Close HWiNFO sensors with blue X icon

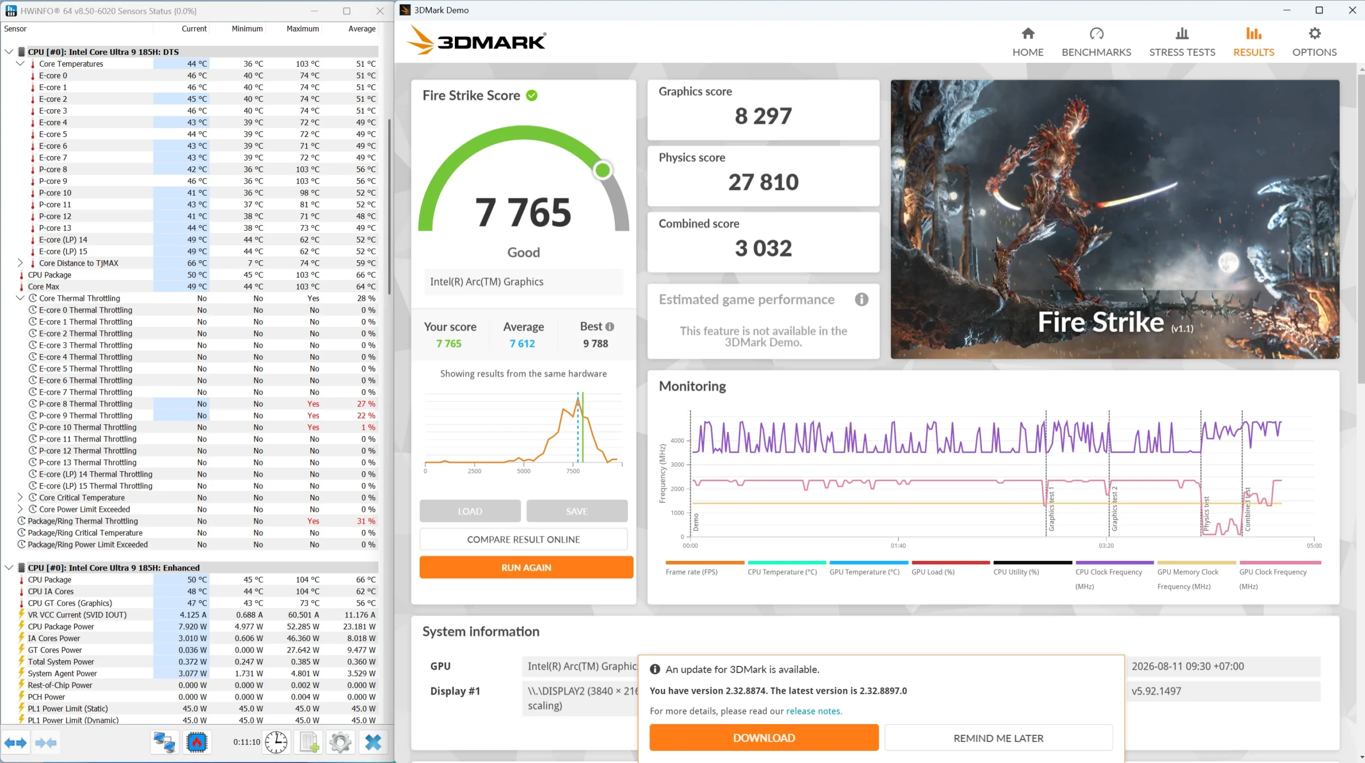coord(373,742)
